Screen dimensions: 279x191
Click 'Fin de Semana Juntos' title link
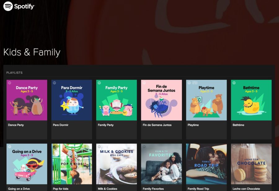click(157, 125)
